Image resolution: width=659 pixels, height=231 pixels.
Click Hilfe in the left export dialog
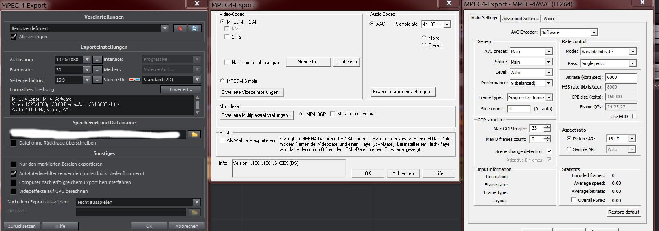[x=60, y=226]
